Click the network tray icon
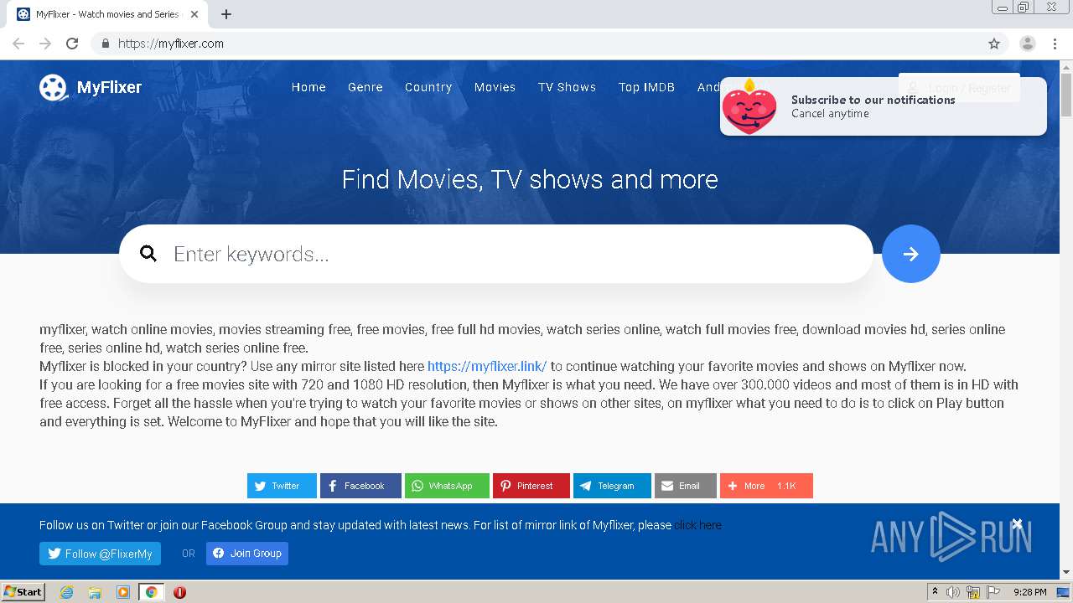This screenshot has height=603, width=1073. pos(973,592)
